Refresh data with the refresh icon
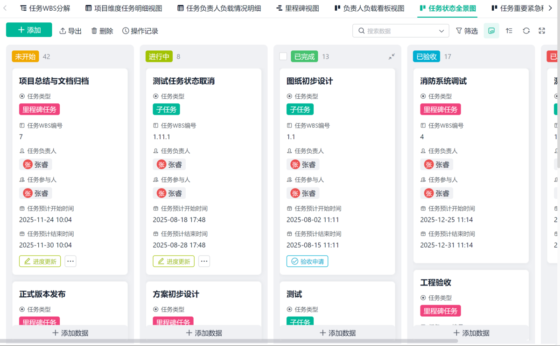This screenshot has height=346, width=560. pyautogui.click(x=526, y=31)
